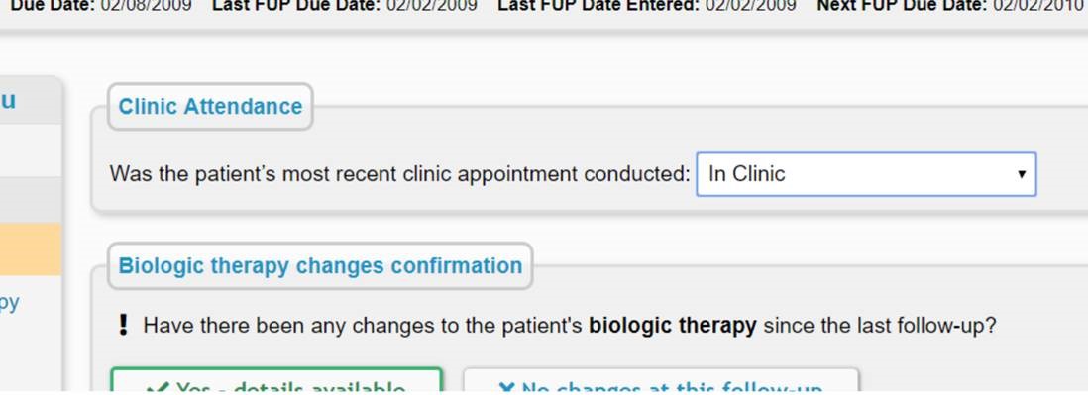Click the checkmark on Yes button
The height and width of the screenshot is (395, 1088).
click(160, 388)
